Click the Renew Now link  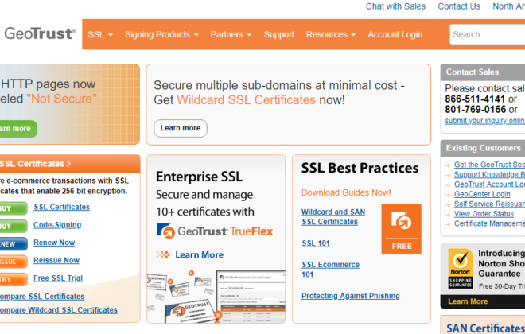(x=54, y=243)
